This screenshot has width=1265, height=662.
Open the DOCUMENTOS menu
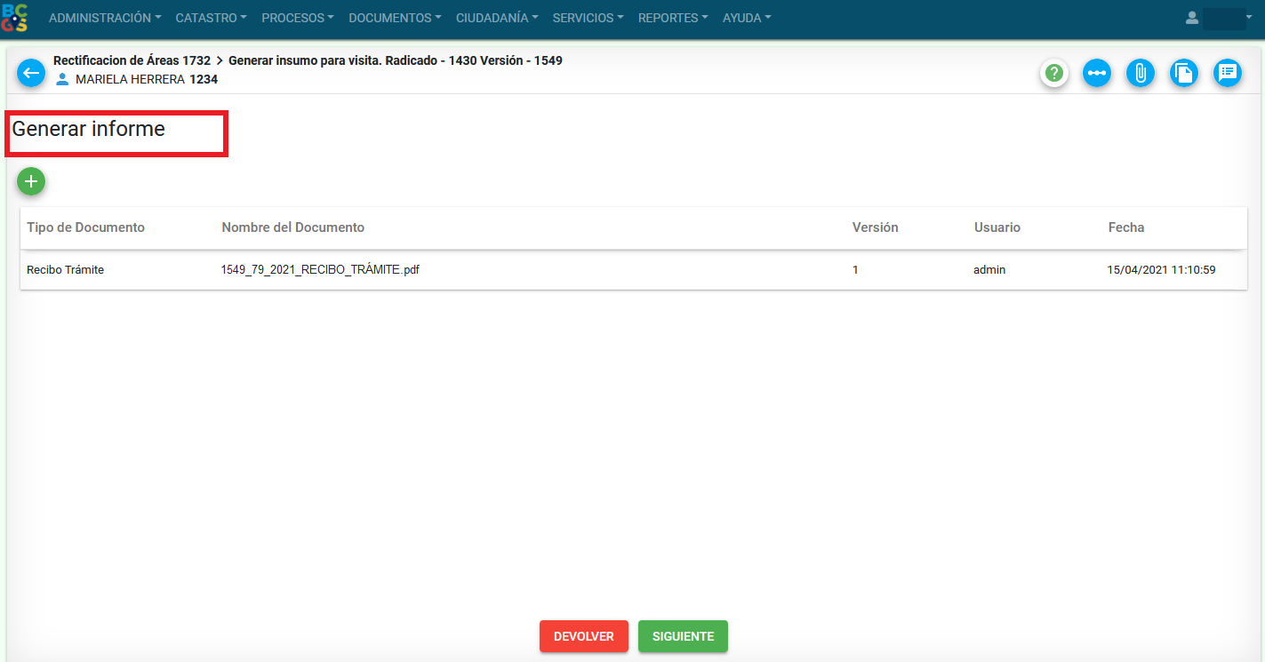coord(395,18)
